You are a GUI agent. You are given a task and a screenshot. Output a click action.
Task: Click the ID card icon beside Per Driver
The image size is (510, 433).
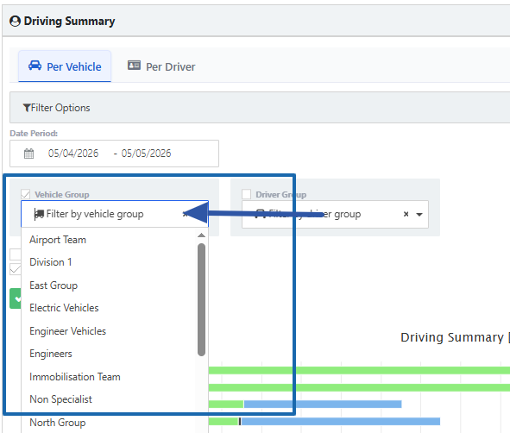click(x=134, y=66)
